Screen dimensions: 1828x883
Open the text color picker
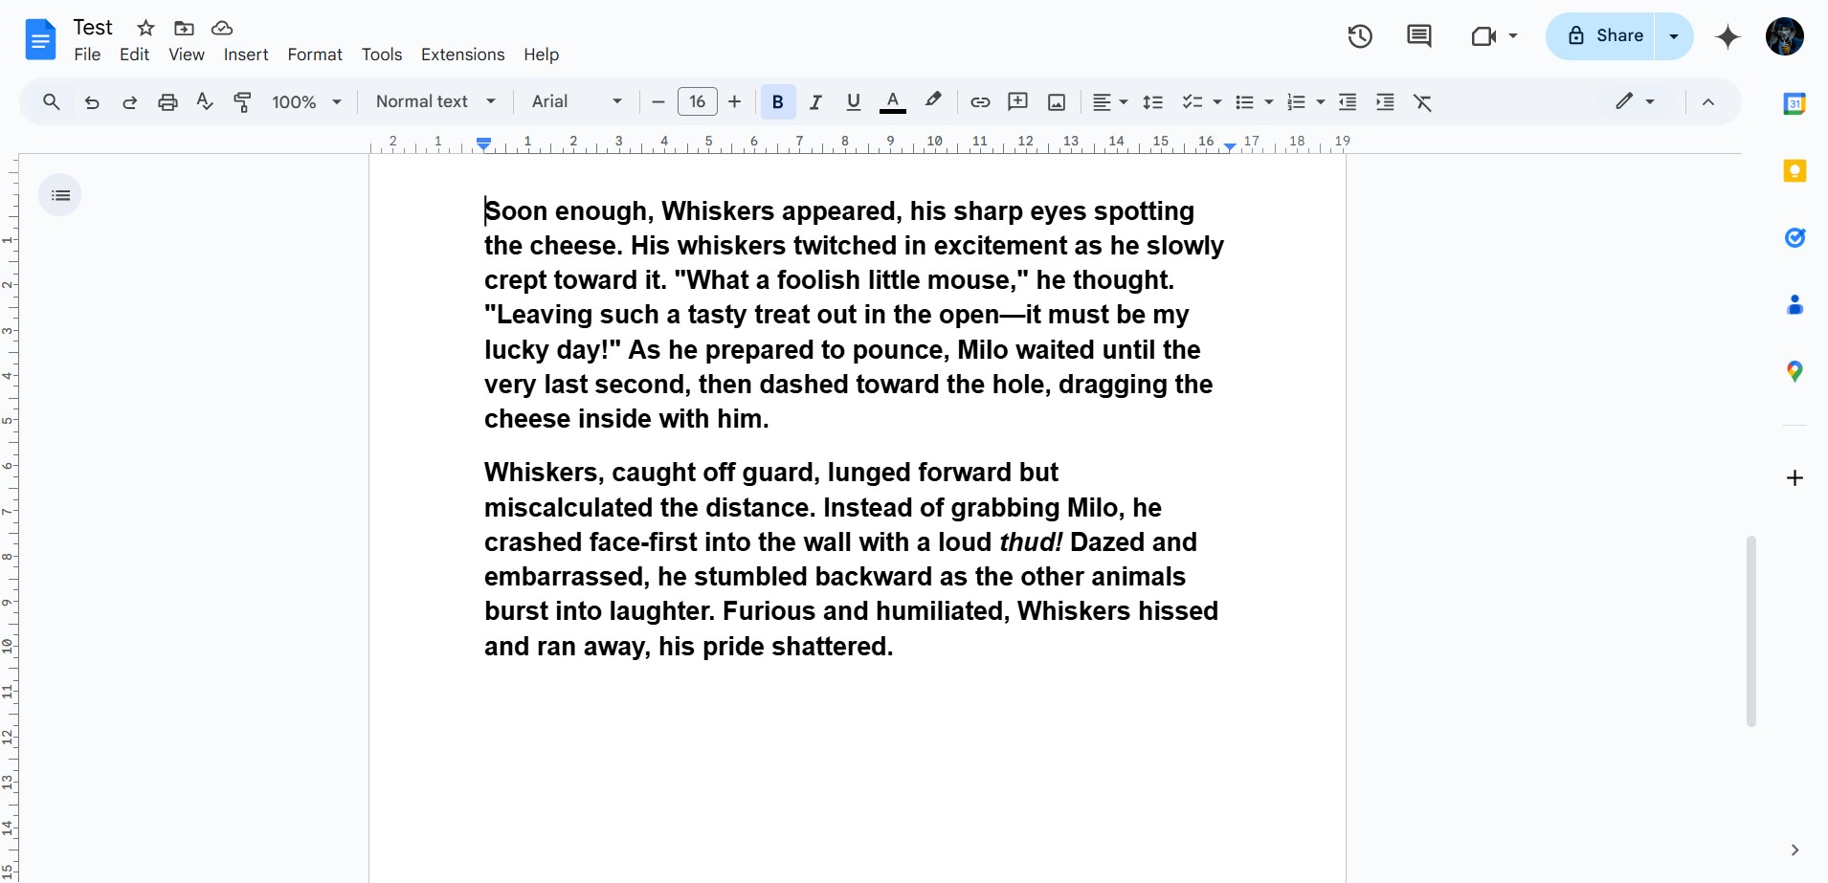click(x=892, y=102)
